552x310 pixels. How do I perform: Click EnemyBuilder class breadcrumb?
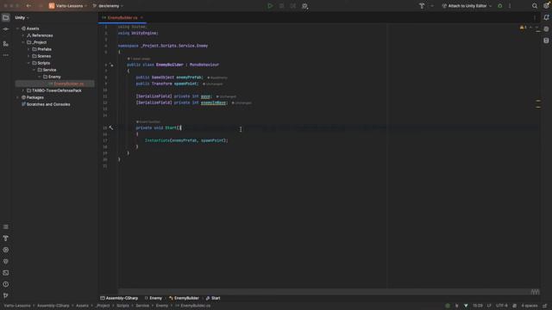(184, 298)
